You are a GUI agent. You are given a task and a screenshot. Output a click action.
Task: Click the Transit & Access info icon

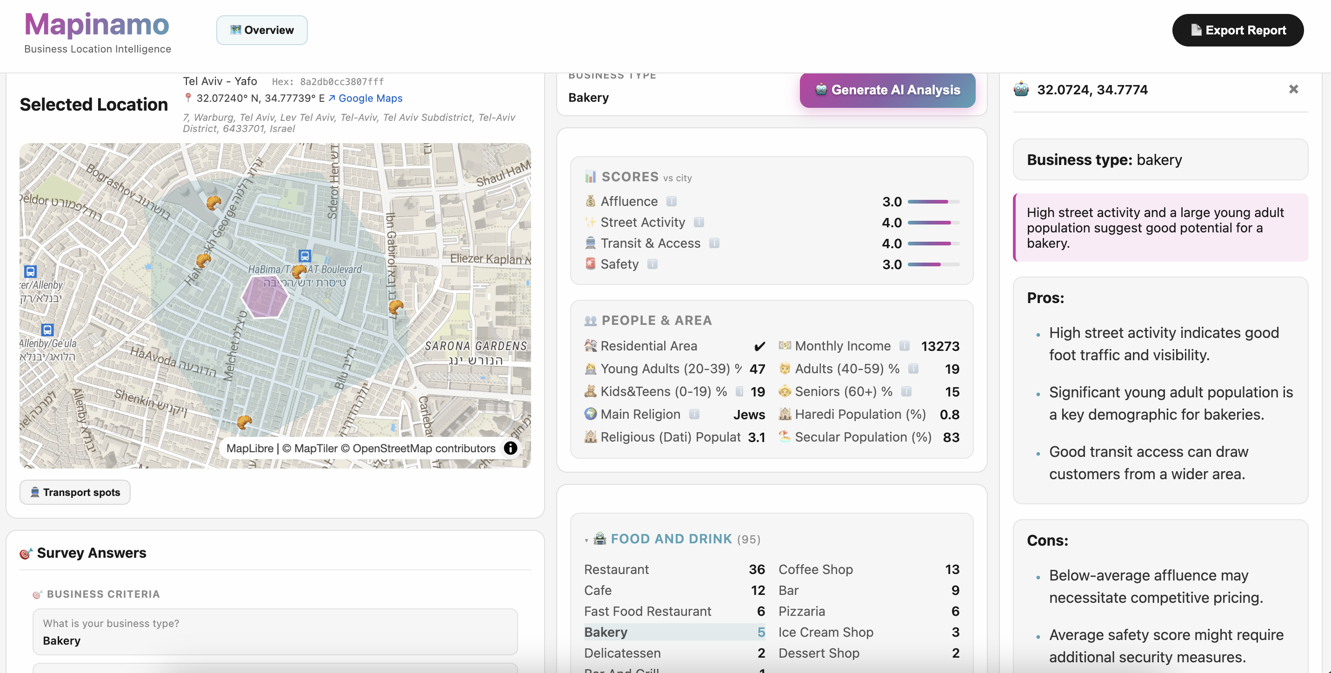714,243
